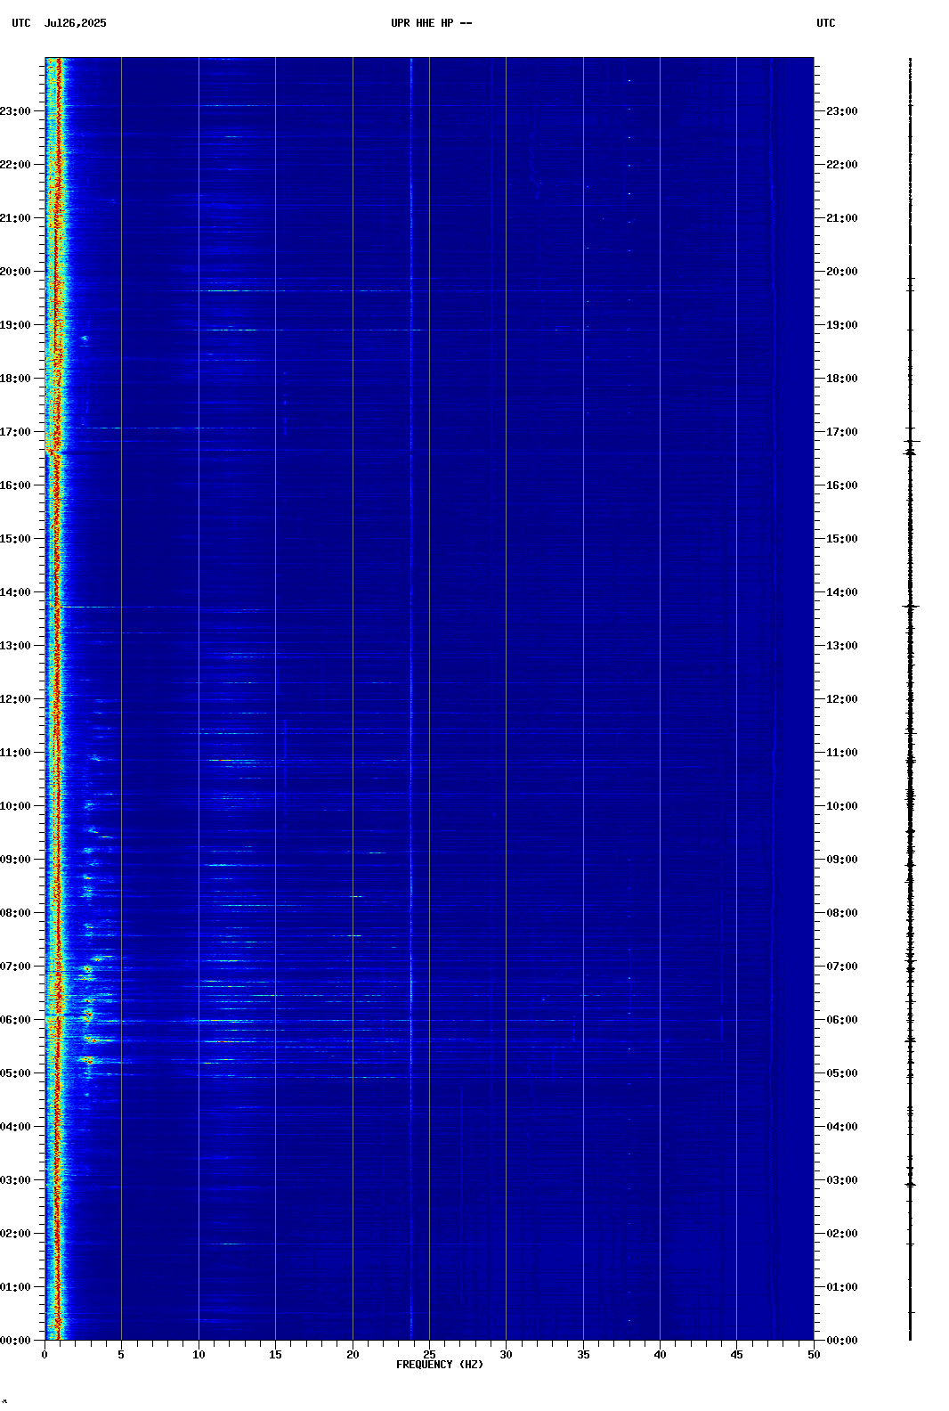Click the '40' frequency axis tick label

pos(660,1355)
